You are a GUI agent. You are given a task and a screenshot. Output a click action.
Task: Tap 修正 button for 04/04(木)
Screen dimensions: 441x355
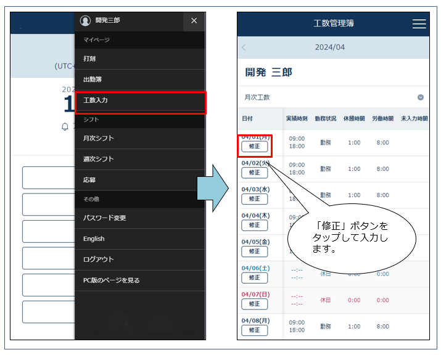coord(255,225)
